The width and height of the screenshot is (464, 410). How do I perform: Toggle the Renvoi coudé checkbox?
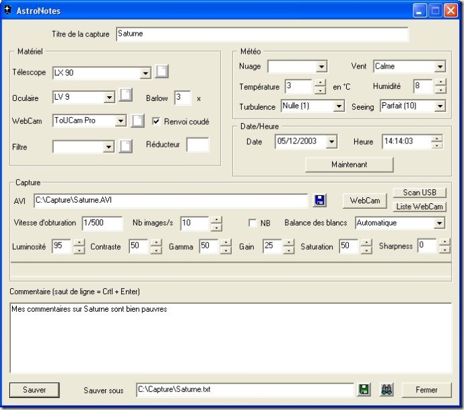pos(157,122)
